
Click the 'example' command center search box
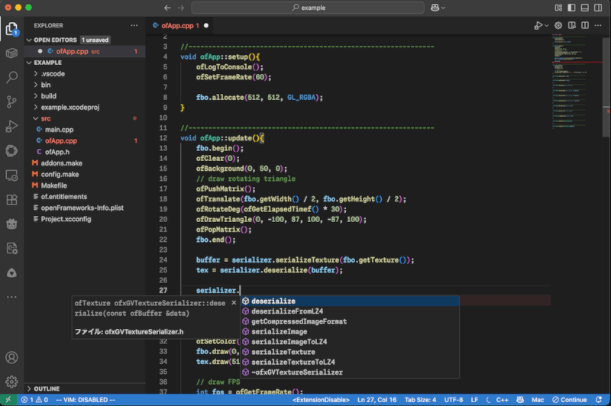(308, 8)
